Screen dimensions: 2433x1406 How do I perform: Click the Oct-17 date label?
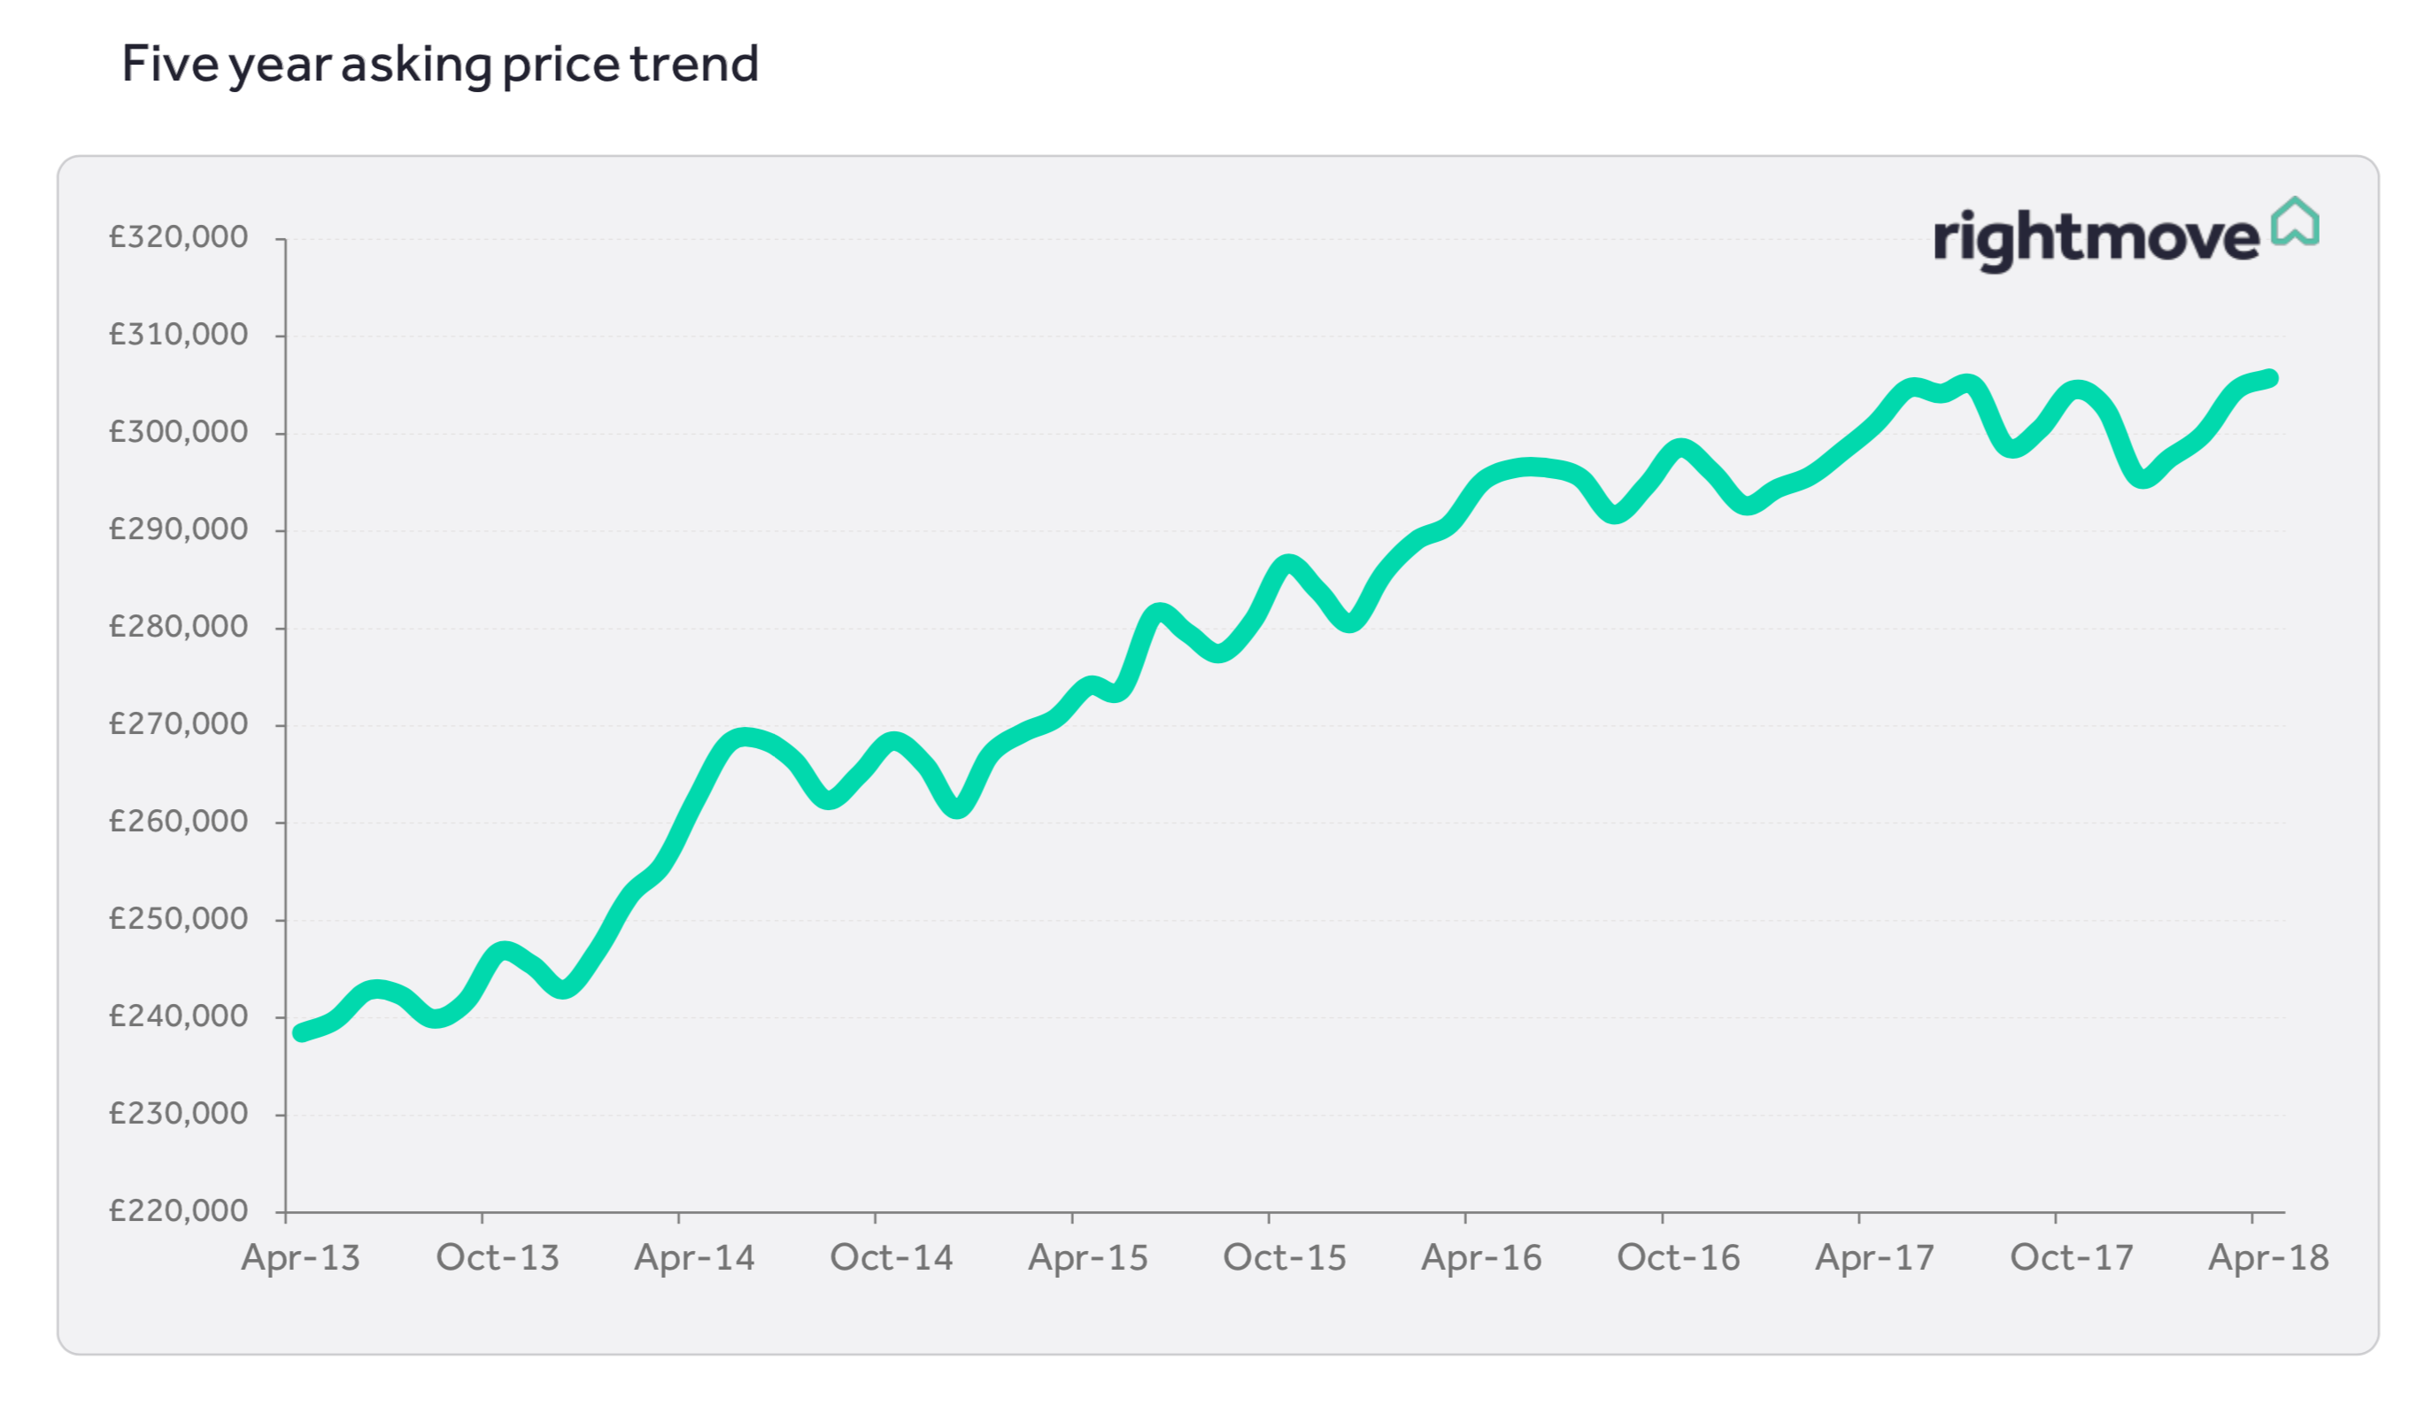click(2071, 1258)
